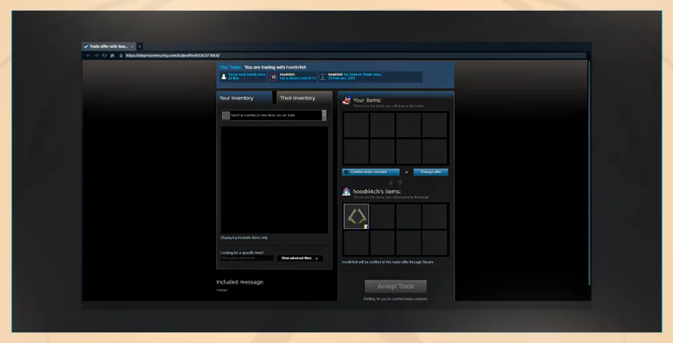Click the Accept Trade button

tap(396, 287)
